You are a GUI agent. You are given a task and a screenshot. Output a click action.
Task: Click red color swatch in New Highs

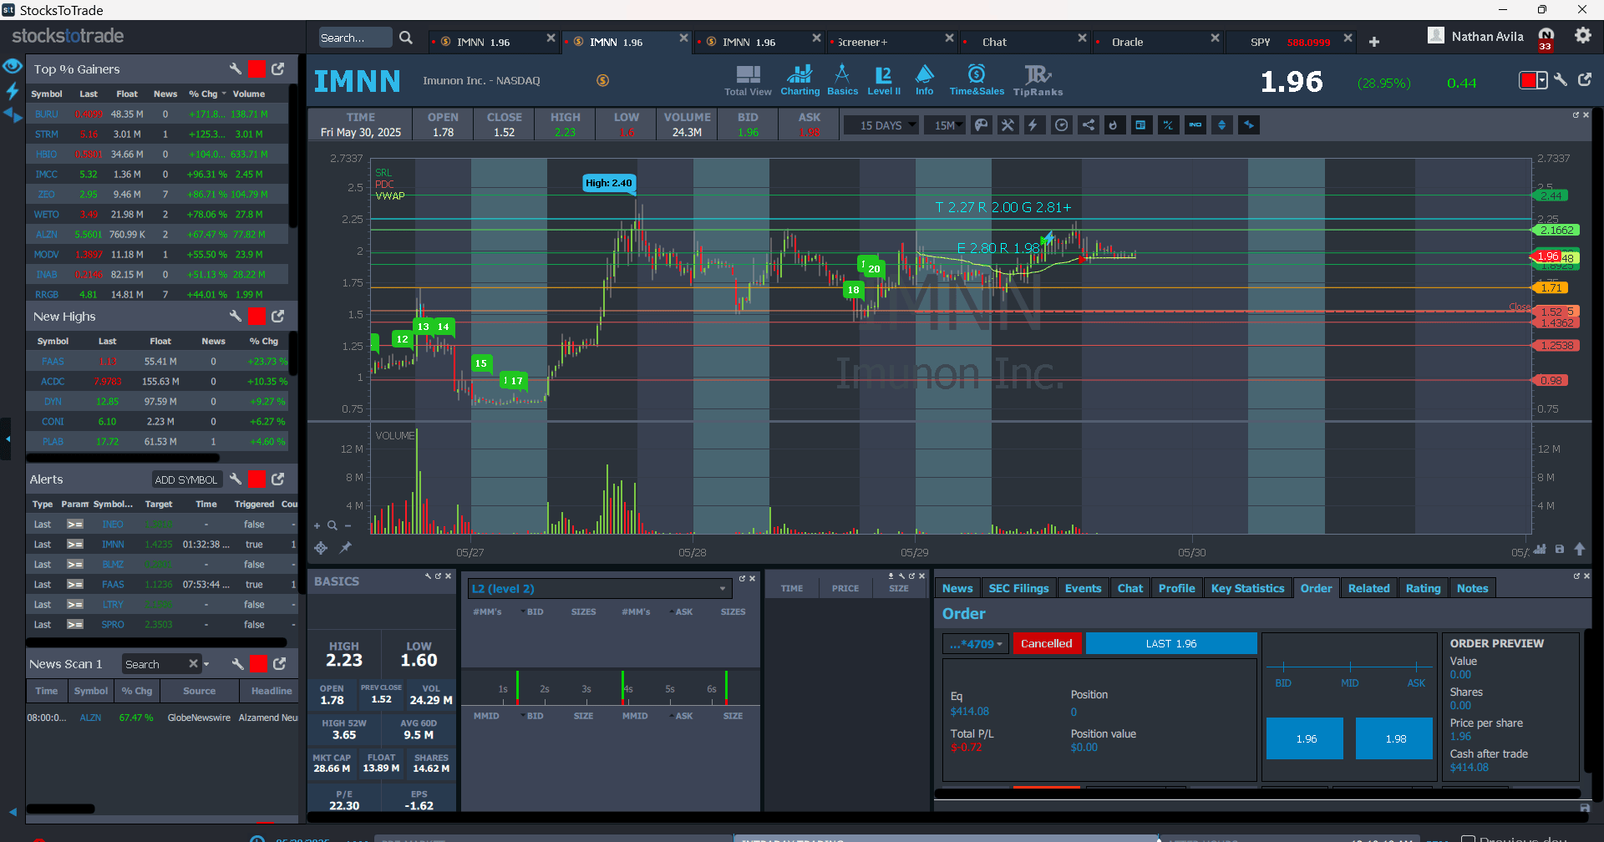[257, 316]
